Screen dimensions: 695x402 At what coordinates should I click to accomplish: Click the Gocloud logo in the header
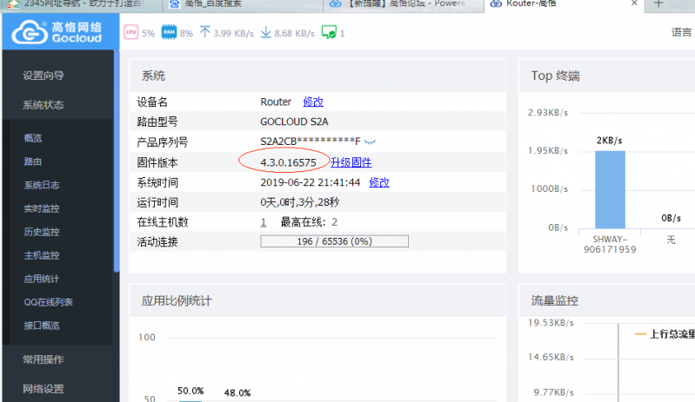pyautogui.click(x=58, y=33)
